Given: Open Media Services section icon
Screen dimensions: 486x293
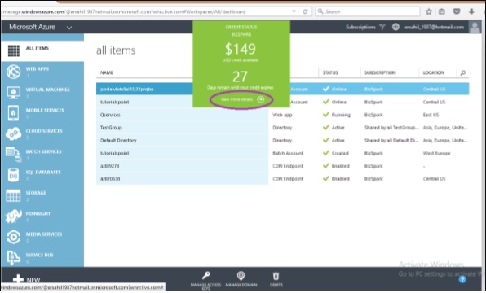Looking at the screenshot, I should (x=13, y=238).
